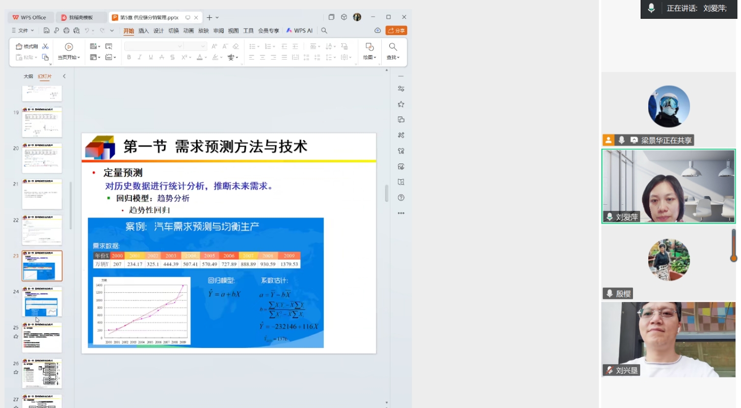Select slide 24 thumbnail
The height and width of the screenshot is (408, 741).
pyautogui.click(x=42, y=302)
